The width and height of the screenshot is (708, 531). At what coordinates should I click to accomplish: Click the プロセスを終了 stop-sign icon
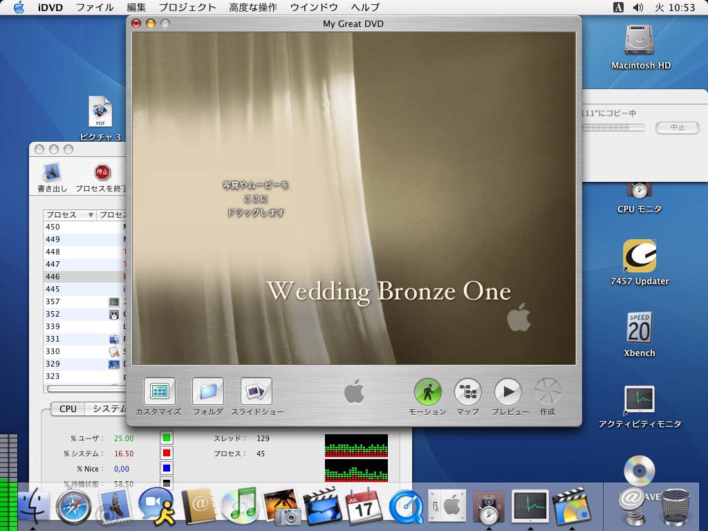[102, 172]
